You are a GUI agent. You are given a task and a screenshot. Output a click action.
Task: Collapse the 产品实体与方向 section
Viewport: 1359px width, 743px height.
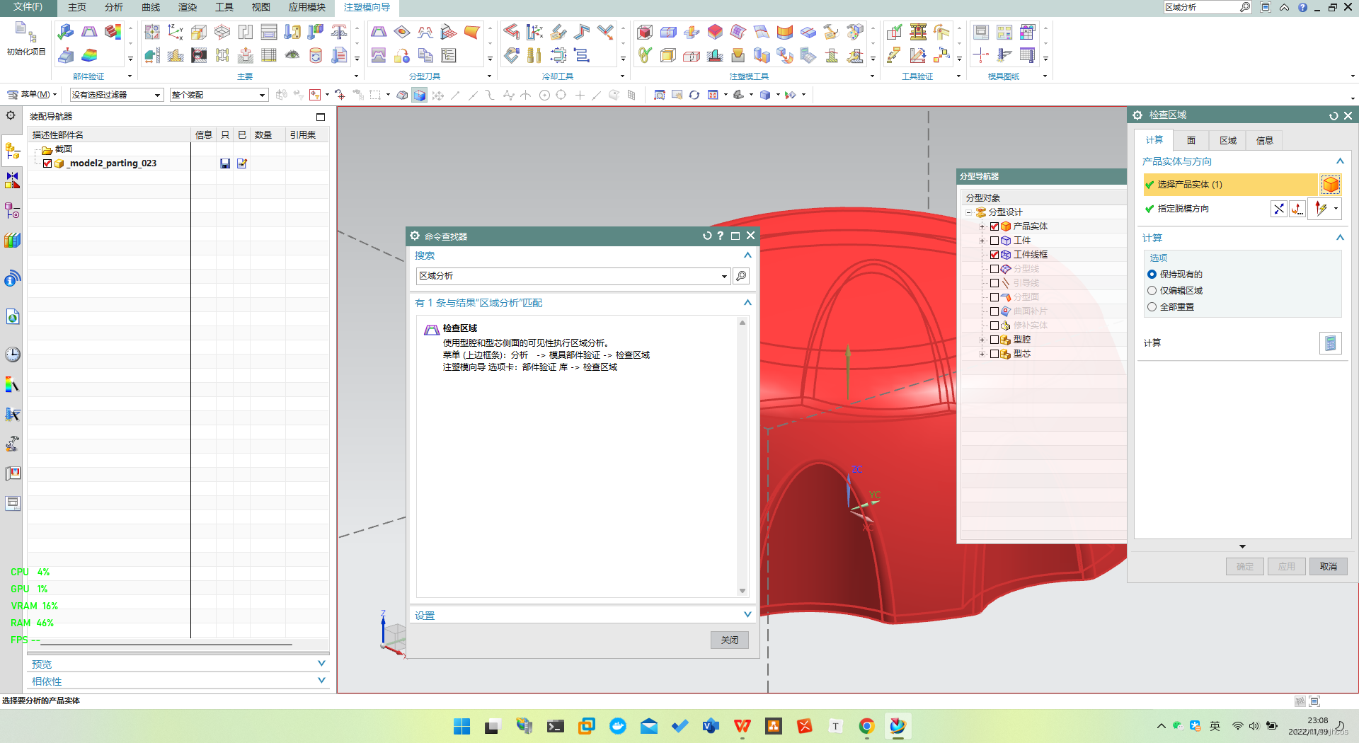(1340, 161)
